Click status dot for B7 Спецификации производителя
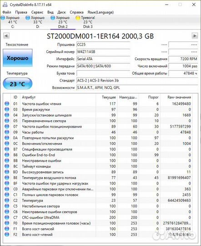The width and height of the screenshot is (201, 246). click(7, 149)
